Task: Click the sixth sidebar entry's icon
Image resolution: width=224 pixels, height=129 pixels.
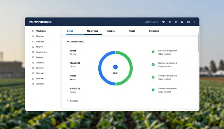Action: 33,57
